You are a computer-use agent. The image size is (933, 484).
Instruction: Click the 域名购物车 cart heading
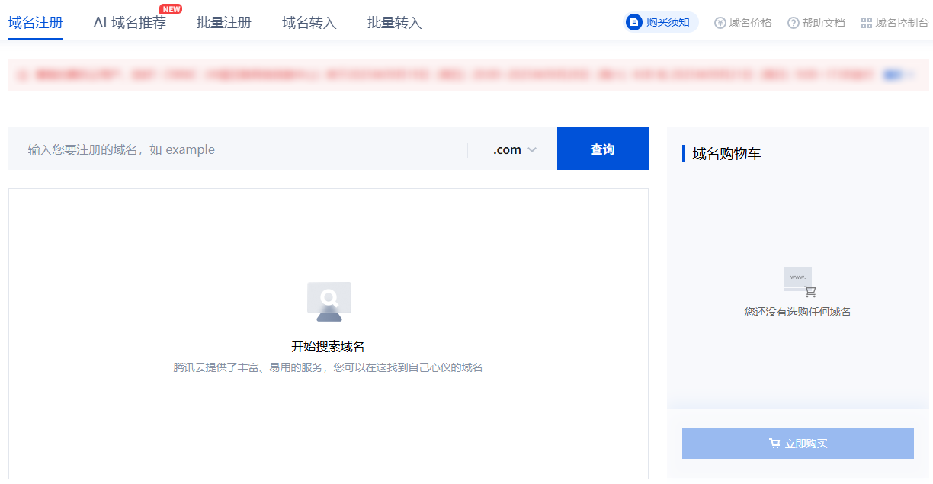[x=726, y=153]
